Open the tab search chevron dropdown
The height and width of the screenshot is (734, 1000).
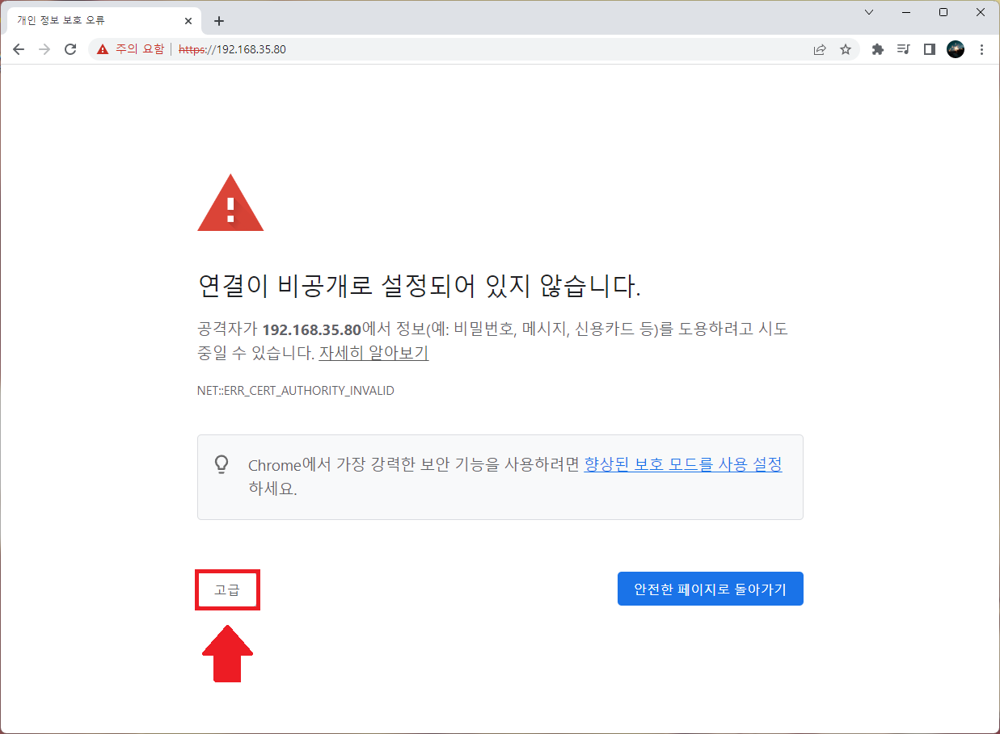point(869,12)
